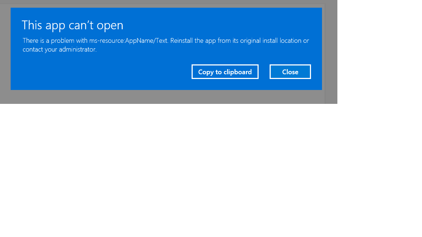Select 'This app can't open' heading

pos(72,25)
